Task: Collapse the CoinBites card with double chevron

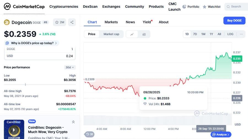Action: (x=73, y=122)
